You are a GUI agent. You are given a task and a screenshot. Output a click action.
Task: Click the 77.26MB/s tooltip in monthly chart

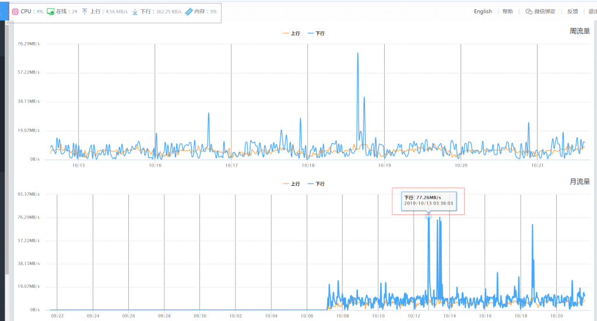pos(428,200)
